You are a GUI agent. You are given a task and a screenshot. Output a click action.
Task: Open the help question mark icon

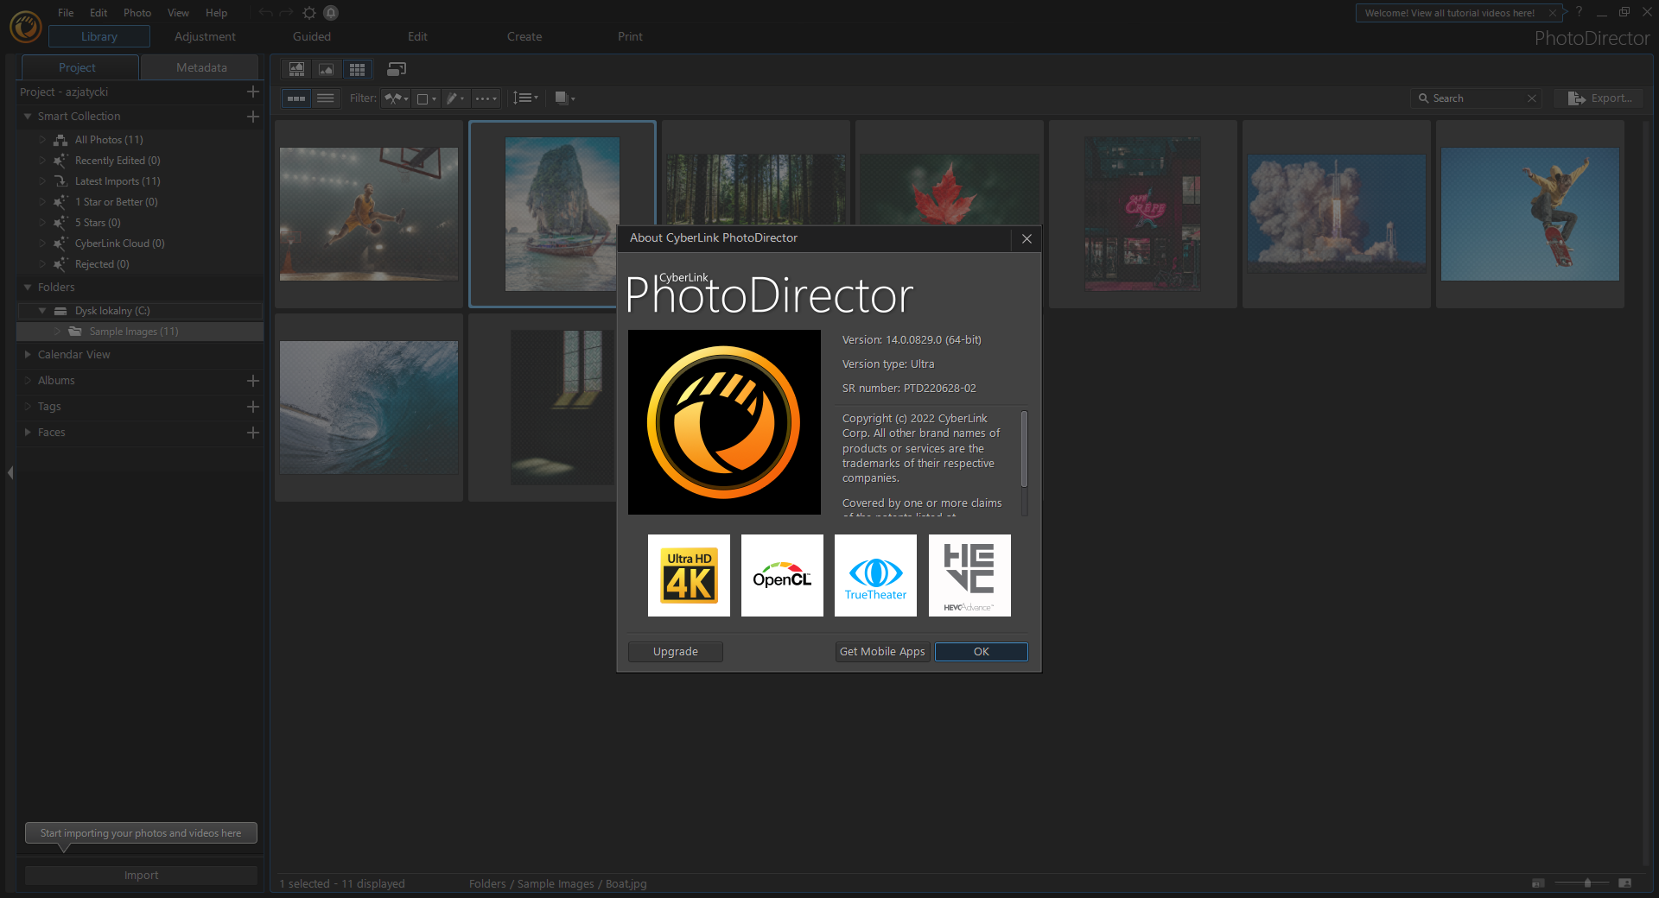pos(1579,12)
